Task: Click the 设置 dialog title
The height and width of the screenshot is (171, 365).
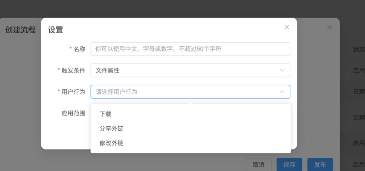Action: [x=55, y=30]
